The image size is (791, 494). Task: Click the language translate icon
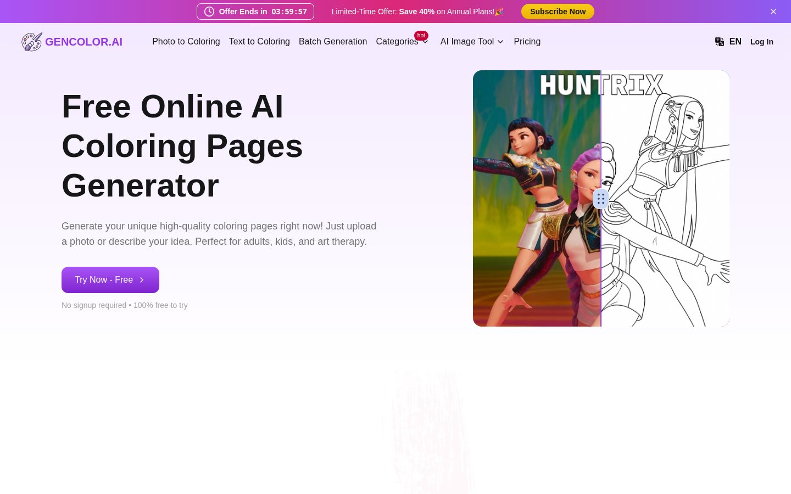(x=720, y=42)
